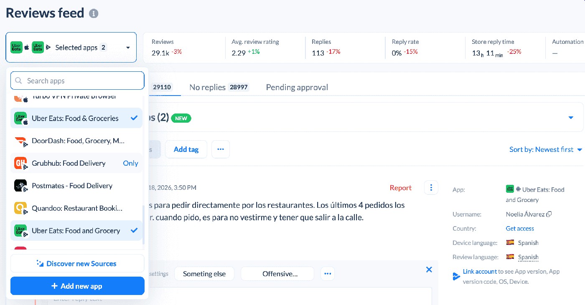Click the Offensive... reply template
The height and width of the screenshot is (305, 585).
click(277, 274)
